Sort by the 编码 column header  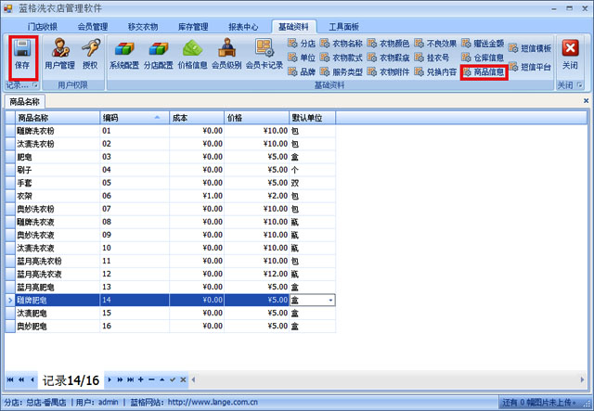coord(135,118)
